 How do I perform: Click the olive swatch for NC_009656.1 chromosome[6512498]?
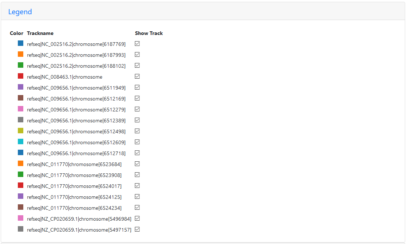(x=20, y=130)
